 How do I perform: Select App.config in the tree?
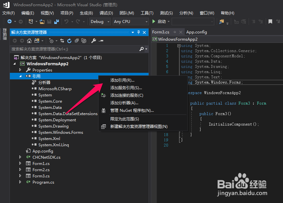point(43,151)
